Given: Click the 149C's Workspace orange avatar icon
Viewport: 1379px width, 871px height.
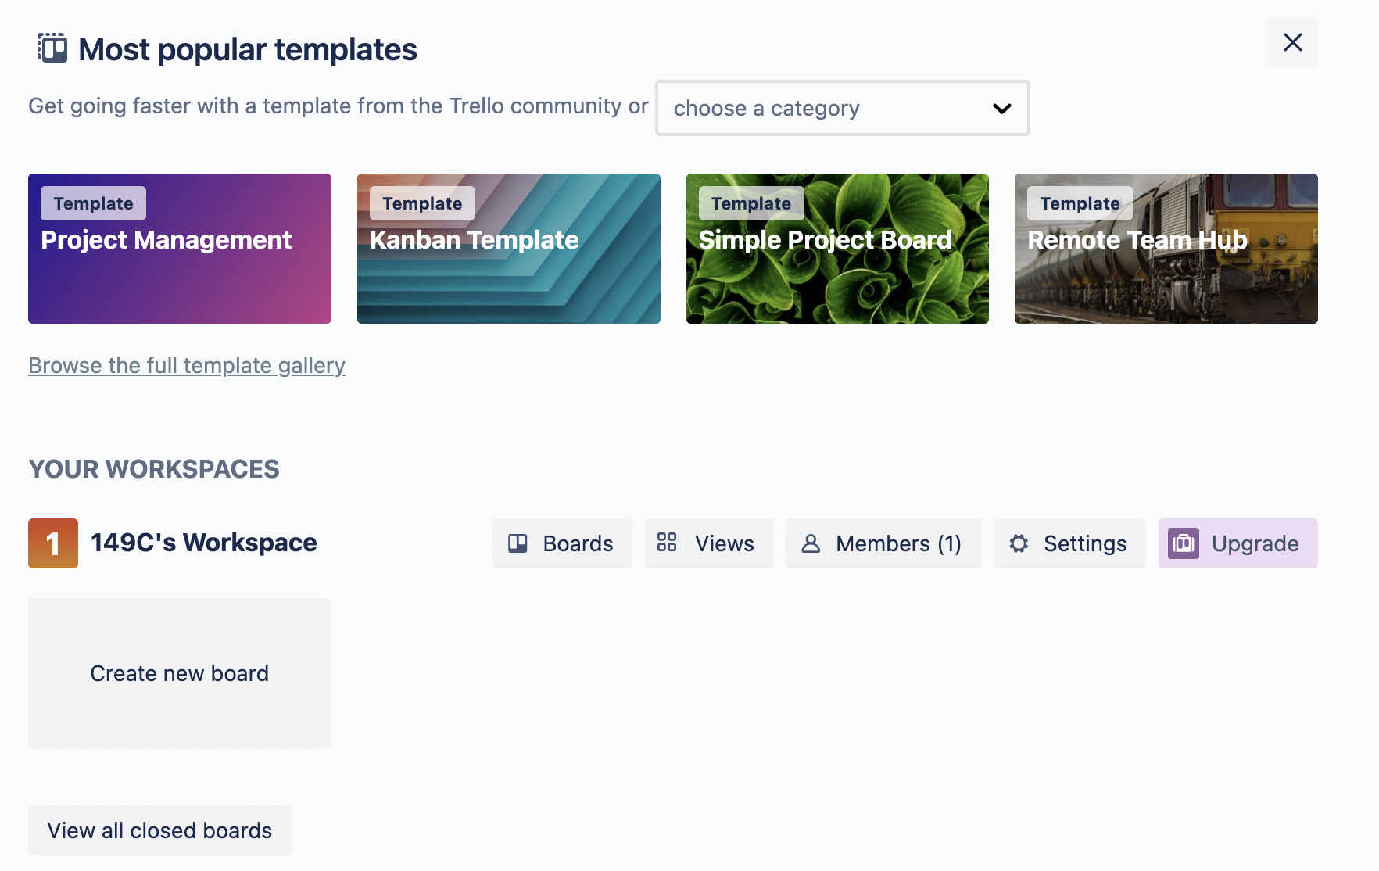Looking at the screenshot, I should (x=53, y=543).
